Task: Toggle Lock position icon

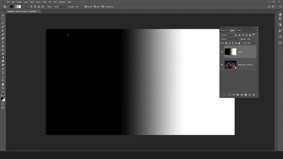Action: click(233, 43)
